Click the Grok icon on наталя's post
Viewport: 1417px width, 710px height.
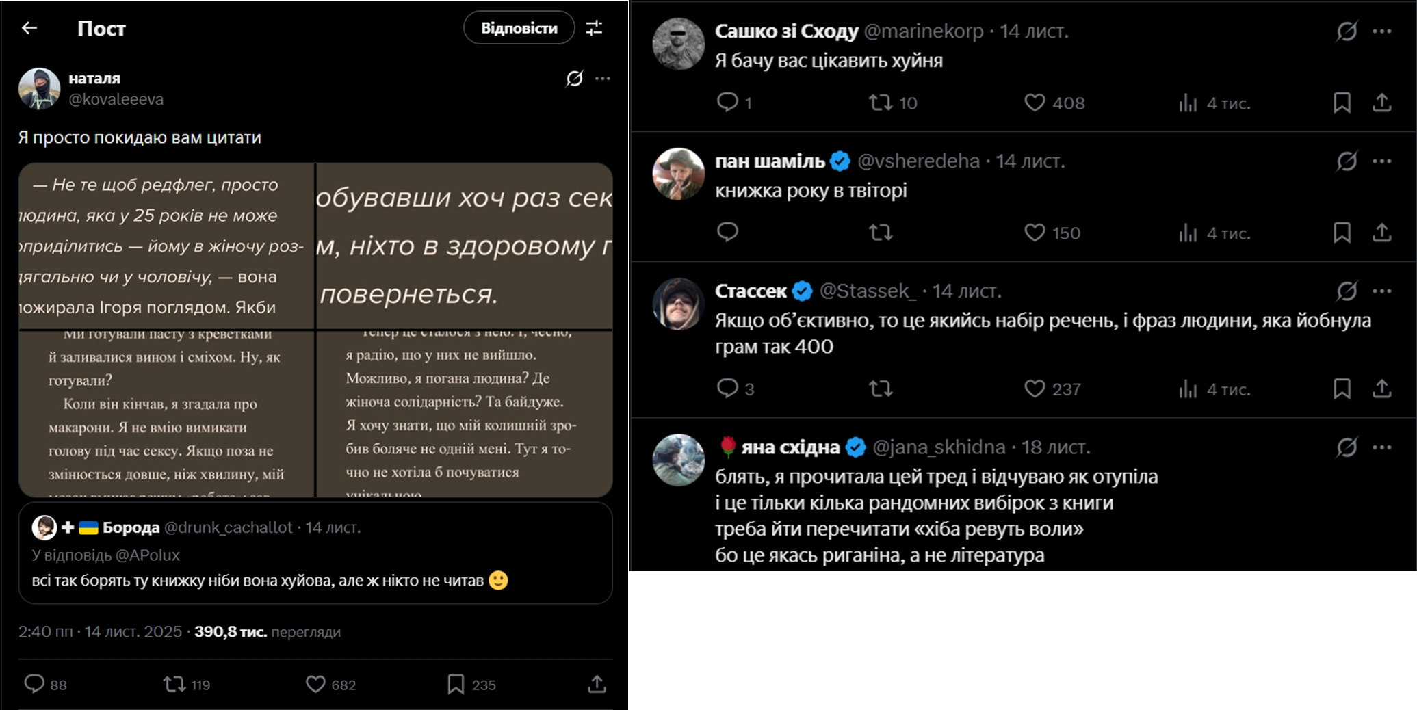[x=574, y=79]
